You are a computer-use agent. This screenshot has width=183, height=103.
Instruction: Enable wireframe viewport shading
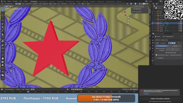pyautogui.click(x=142, y=4)
